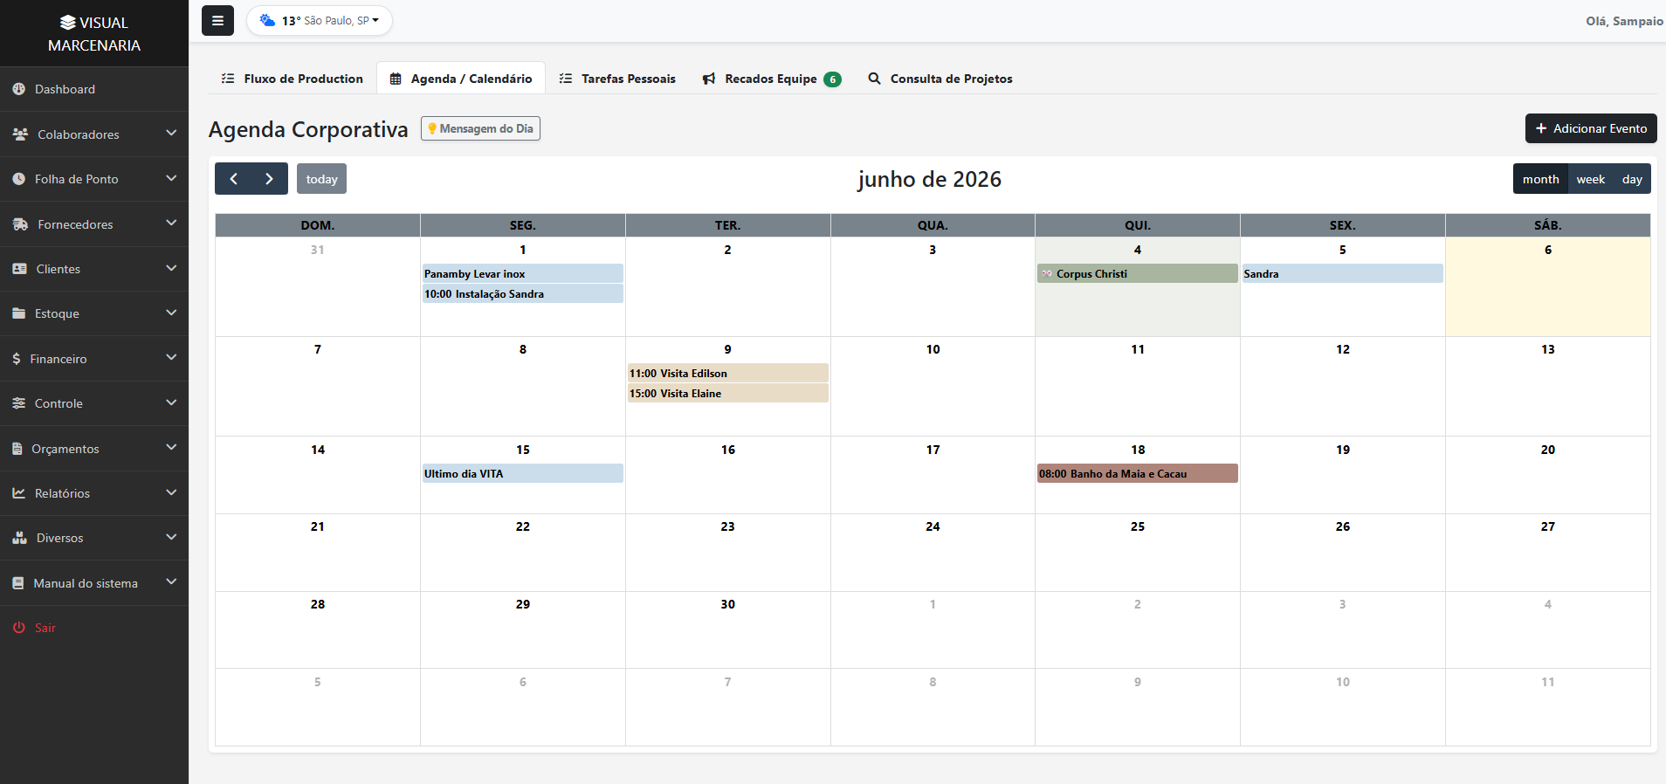Expand the Fornecedores chevron

(171, 224)
